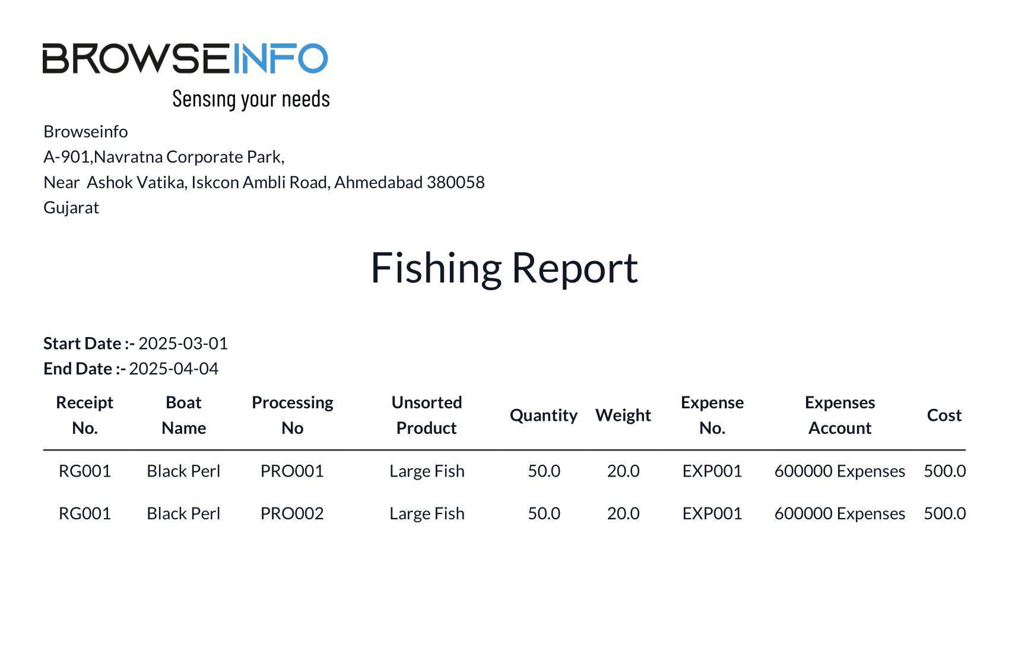The width and height of the screenshot is (1009, 657).
Task: Click EXP001 in the first table row
Action: (712, 471)
